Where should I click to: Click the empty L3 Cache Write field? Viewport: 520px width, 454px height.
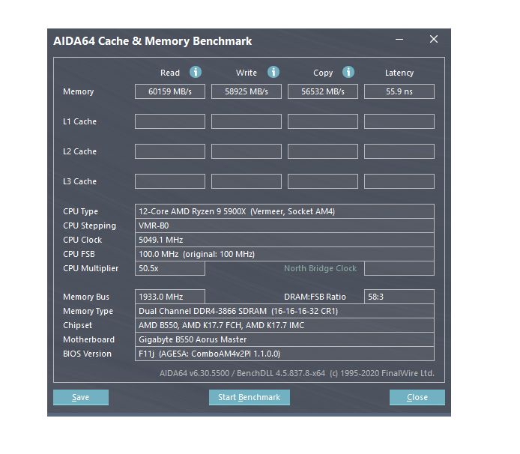[x=247, y=181]
